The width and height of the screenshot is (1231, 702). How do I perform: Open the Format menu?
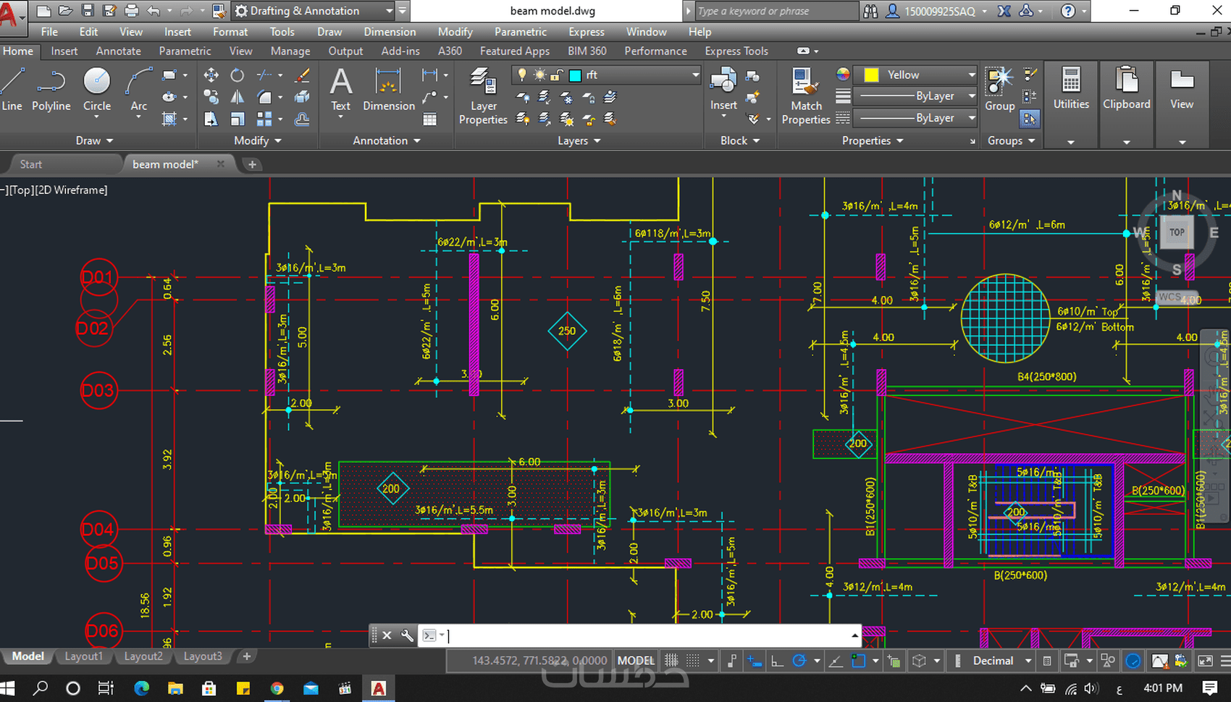pos(230,32)
